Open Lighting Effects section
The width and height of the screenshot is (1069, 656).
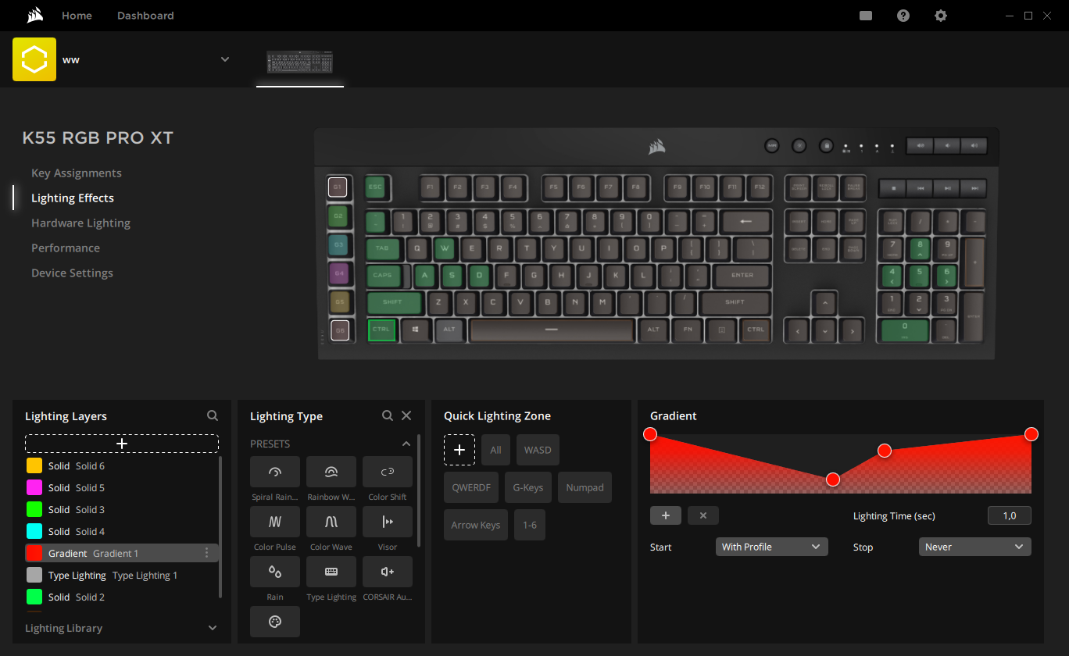(73, 198)
